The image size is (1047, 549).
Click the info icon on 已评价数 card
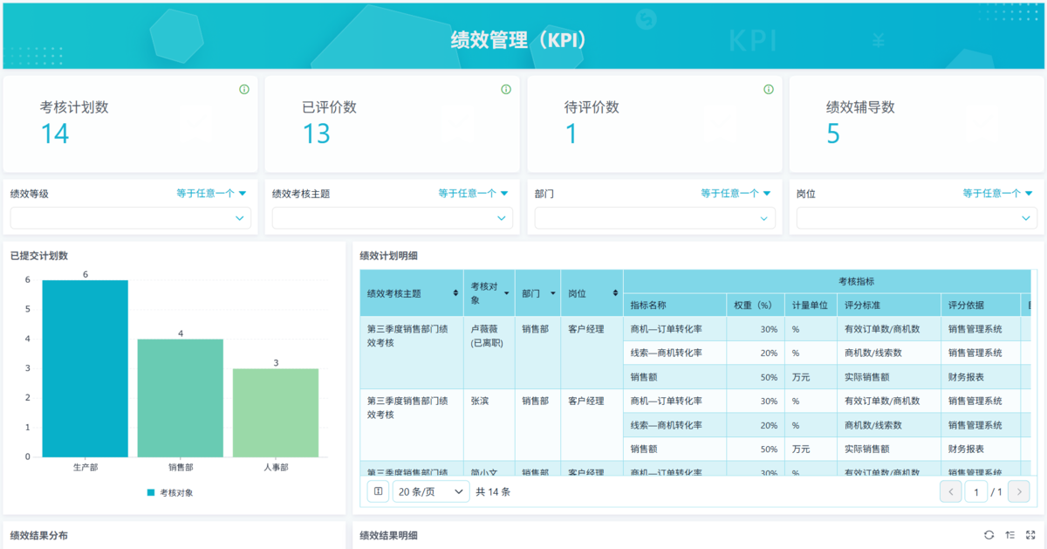[x=506, y=89]
